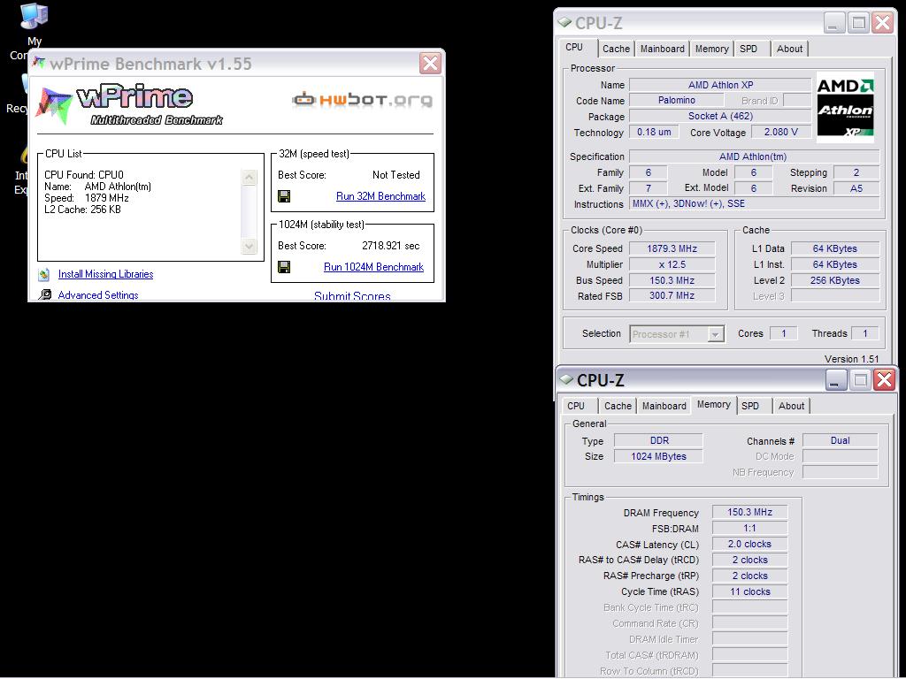The width and height of the screenshot is (906, 679).
Task: Click the Core Voltage 2.080 V value
Action: [x=780, y=133]
